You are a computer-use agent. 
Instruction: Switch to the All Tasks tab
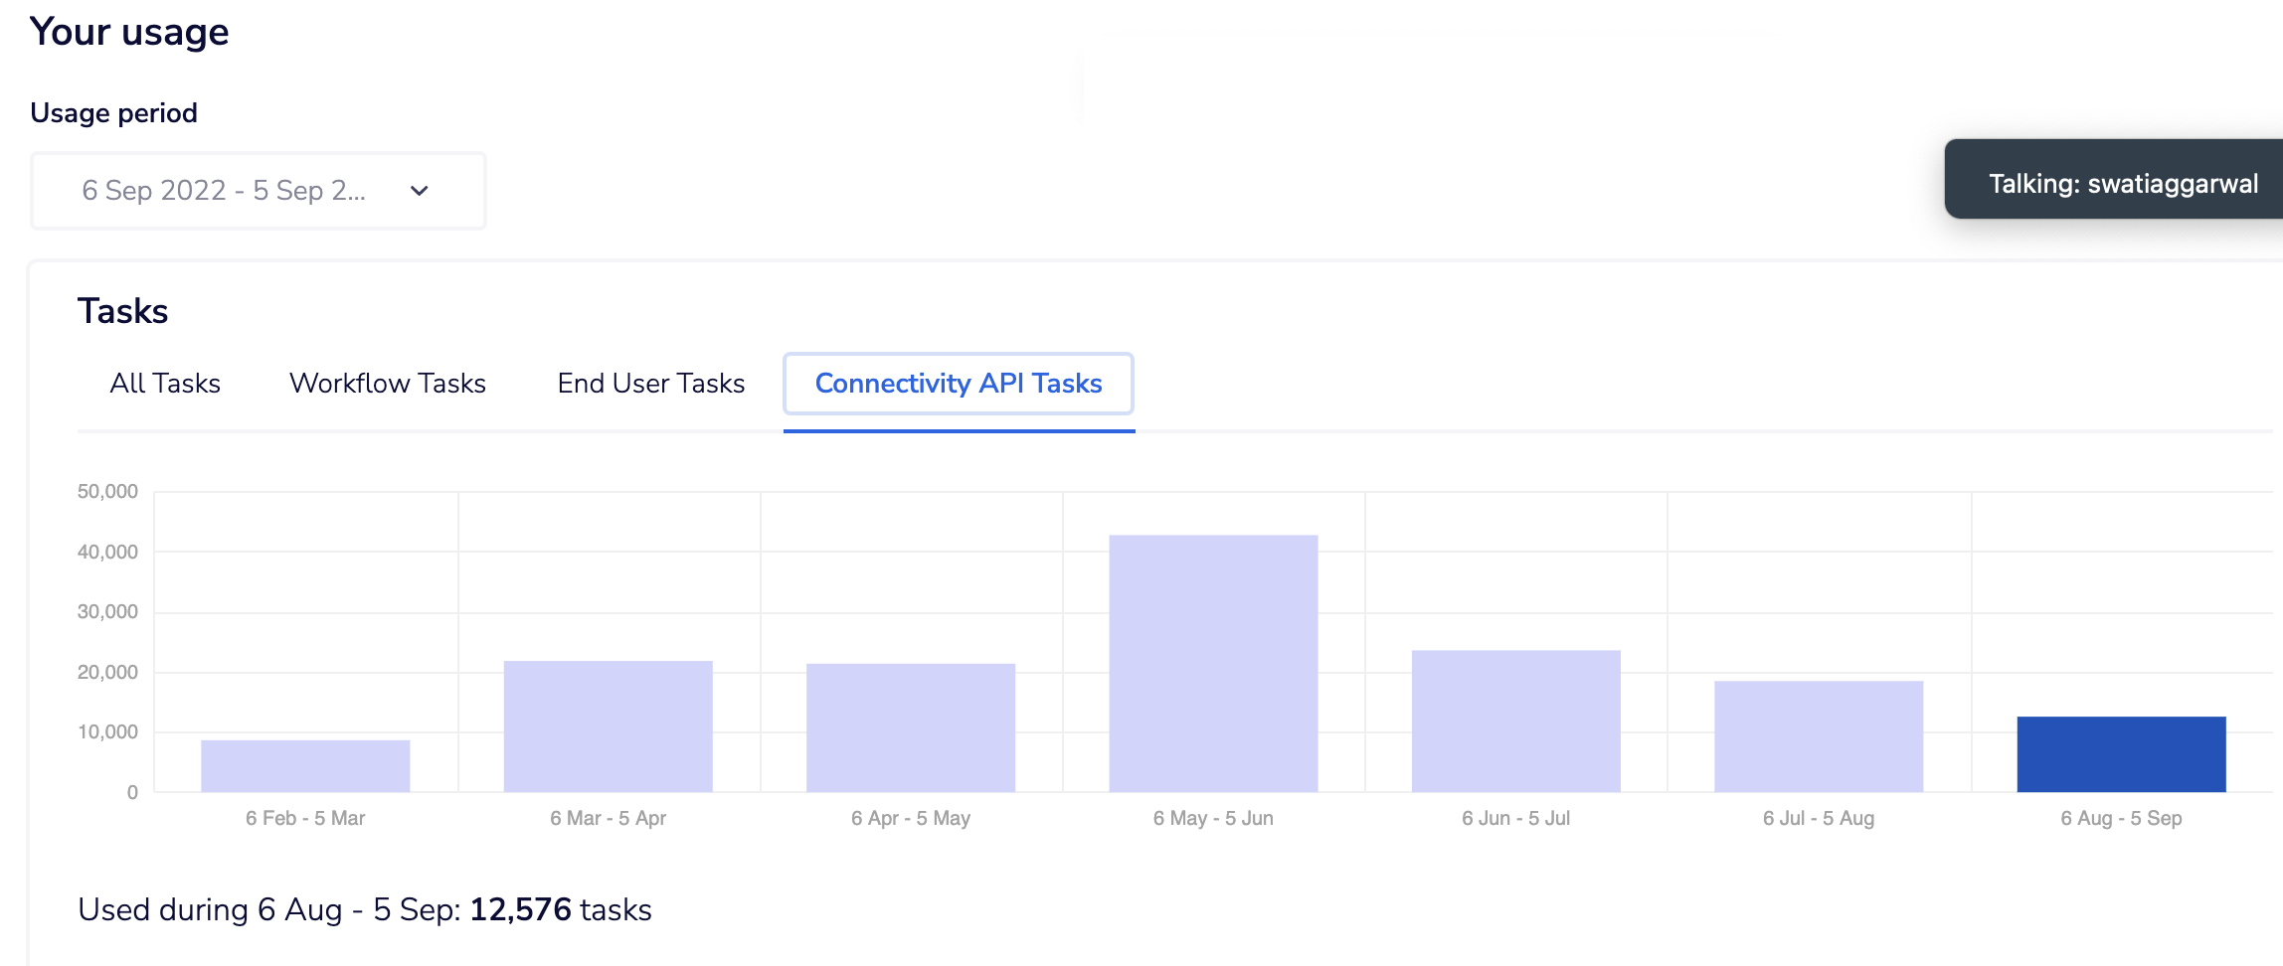(x=165, y=384)
